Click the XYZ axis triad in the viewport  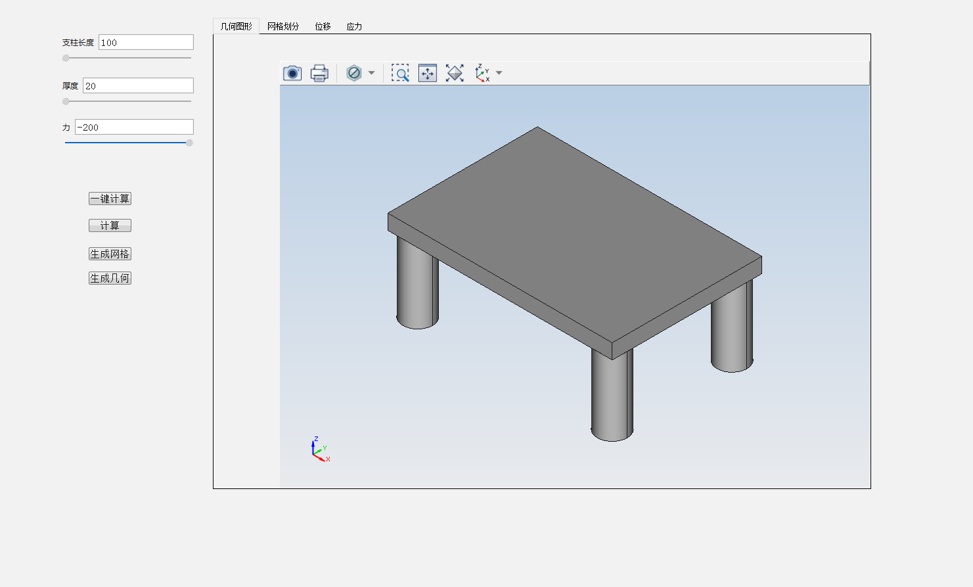tap(320, 450)
